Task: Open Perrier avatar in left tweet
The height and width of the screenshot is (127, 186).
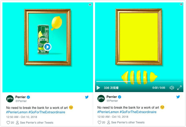Action: click(10, 99)
